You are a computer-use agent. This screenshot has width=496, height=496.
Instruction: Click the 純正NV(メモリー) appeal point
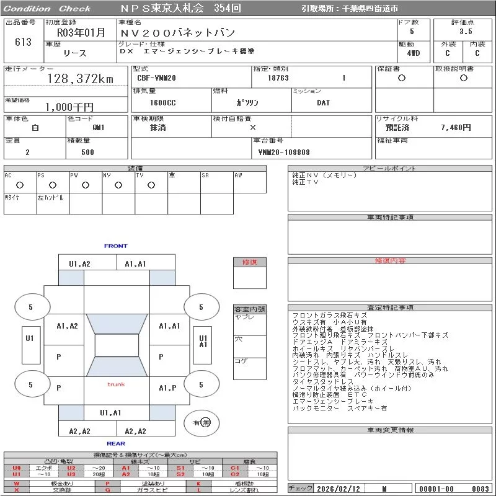point(324,175)
